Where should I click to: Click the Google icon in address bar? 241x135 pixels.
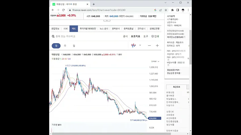coord(155,10)
